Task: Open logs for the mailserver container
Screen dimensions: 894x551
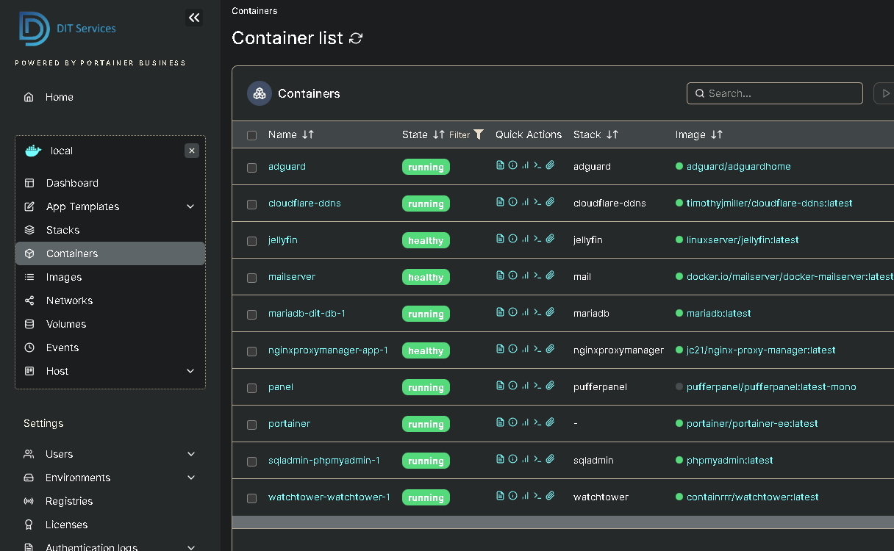Action: (x=501, y=275)
